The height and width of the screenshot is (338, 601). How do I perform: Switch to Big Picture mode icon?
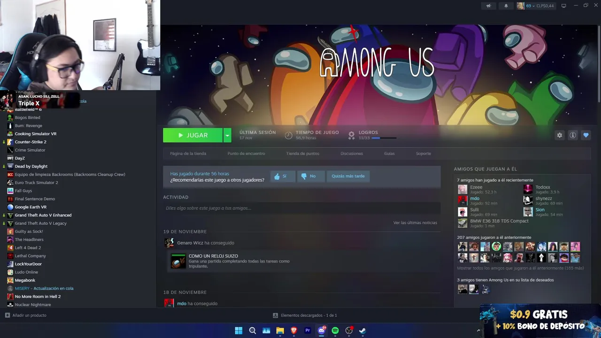(564, 6)
